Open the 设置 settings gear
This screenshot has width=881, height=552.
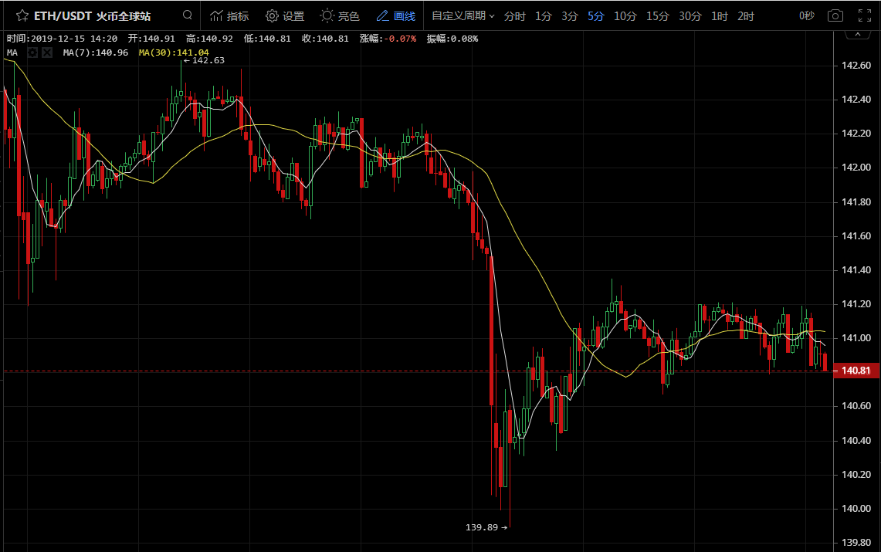tap(285, 15)
